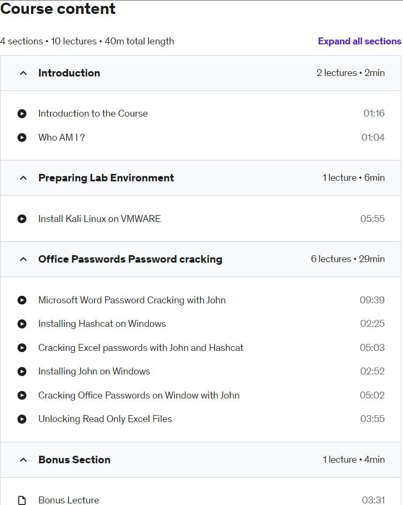This screenshot has width=403, height=505.
Task: Collapse Preparing Lab Environment section chevron
Action: [x=23, y=178]
